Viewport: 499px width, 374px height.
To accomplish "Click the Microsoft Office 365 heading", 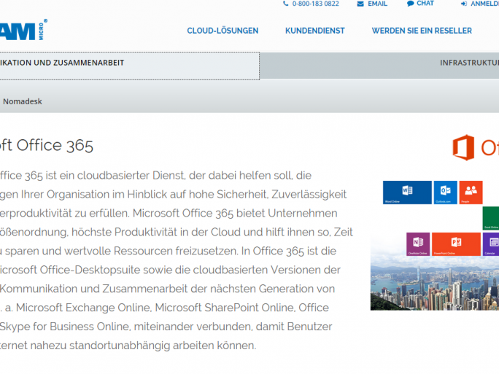I will [x=47, y=145].
